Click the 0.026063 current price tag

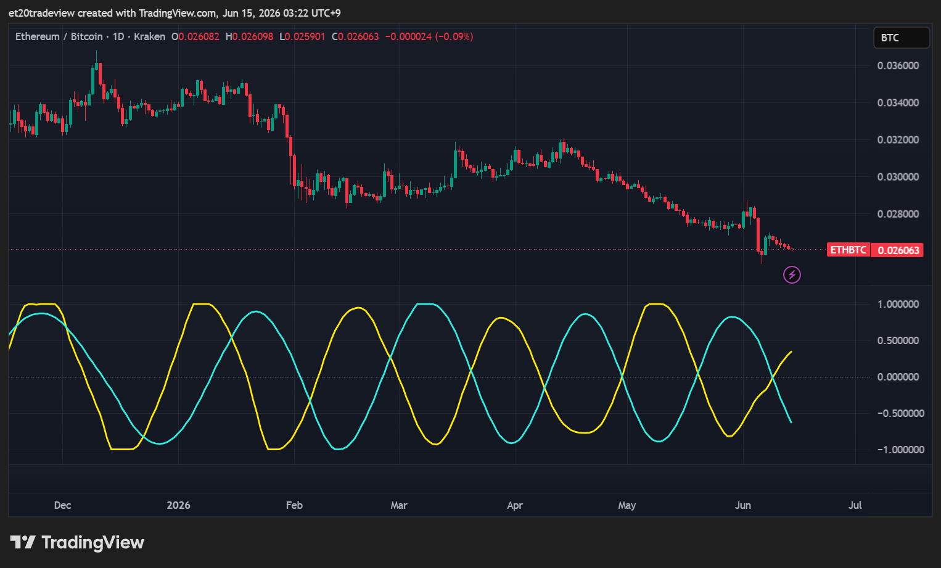[897, 250]
